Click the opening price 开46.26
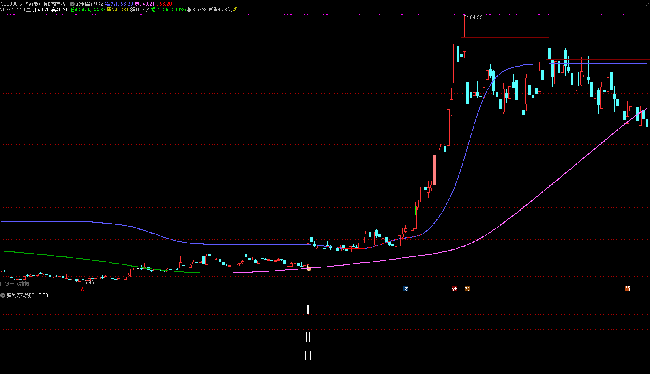Viewport: 650px width, 374px height. 41,10
